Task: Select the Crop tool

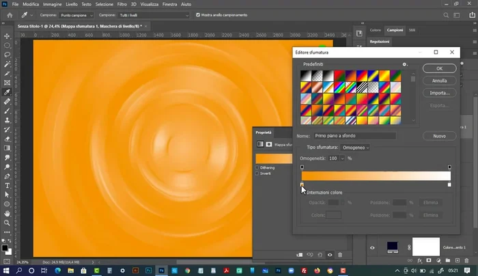Action: (7, 72)
